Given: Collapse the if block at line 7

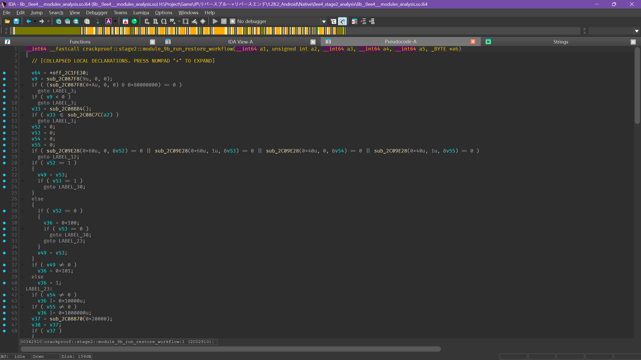Looking at the screenshot, I should pos(22,85).
